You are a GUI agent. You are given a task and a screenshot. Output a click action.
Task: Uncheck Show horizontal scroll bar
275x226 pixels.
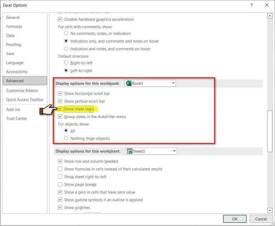[x=60, y=93]
